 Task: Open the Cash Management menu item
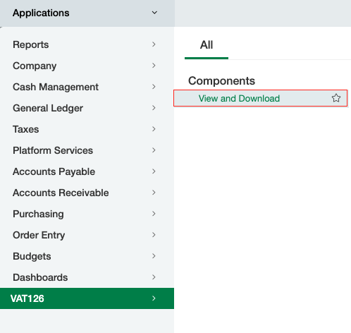tap(87, 87)
